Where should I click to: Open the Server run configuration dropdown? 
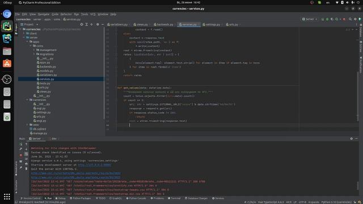pyautogui.click(x=310, y=19)
